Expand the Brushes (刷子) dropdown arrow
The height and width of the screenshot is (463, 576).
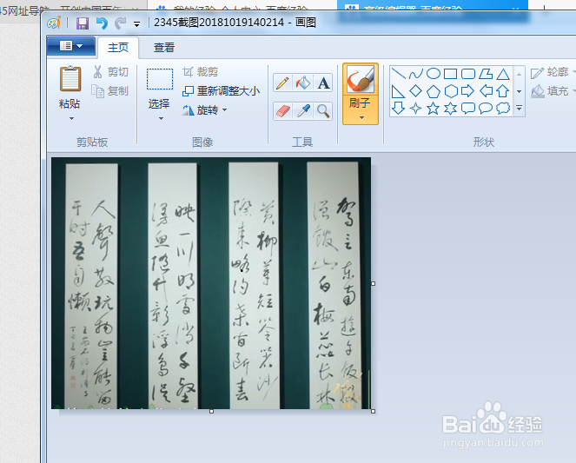361,118
